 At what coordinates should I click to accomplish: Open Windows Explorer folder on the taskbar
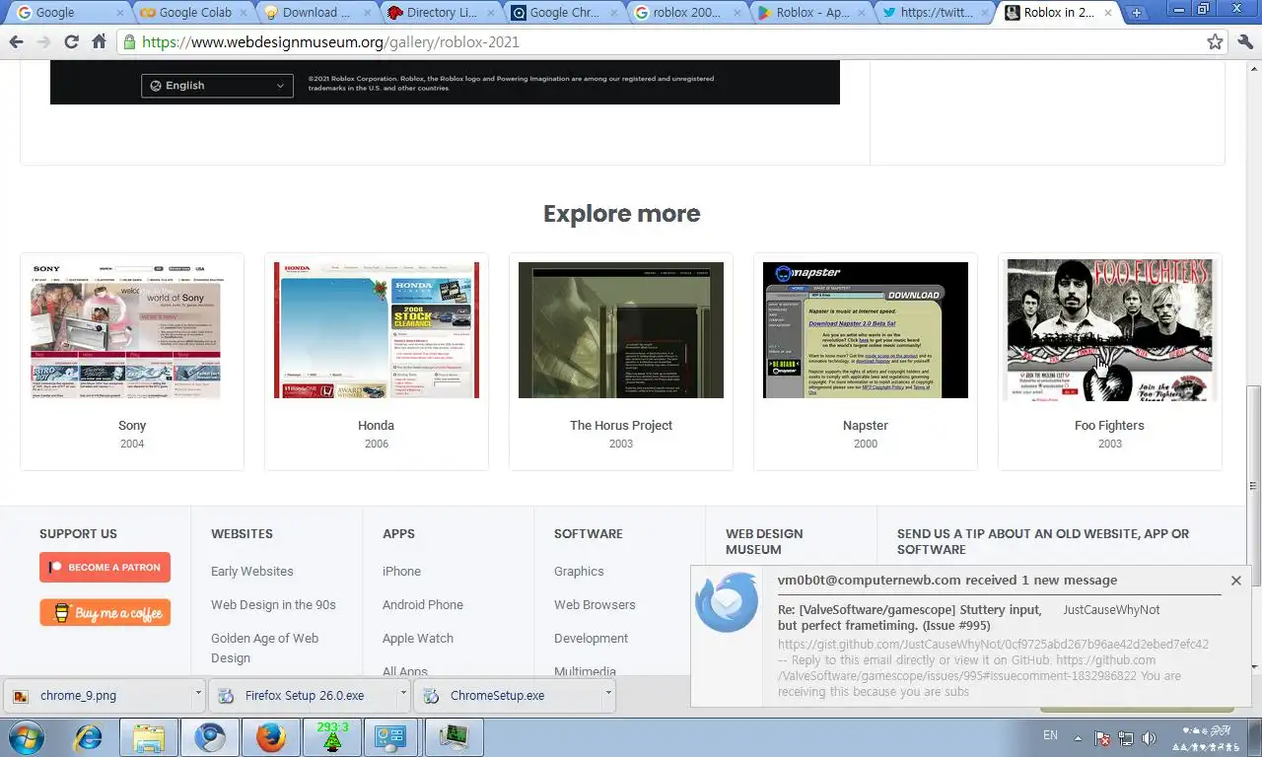click(x=149, y=737)
